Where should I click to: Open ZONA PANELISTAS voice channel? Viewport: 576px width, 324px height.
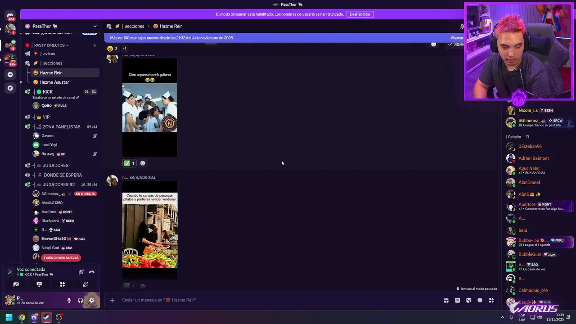(62, 126)
